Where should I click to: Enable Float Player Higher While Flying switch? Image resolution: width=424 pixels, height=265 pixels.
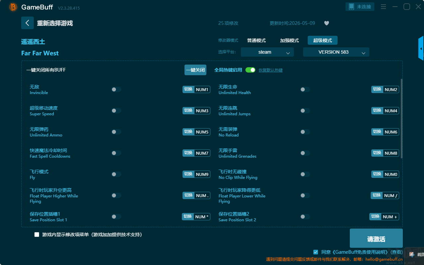click(x=116, y=195)
